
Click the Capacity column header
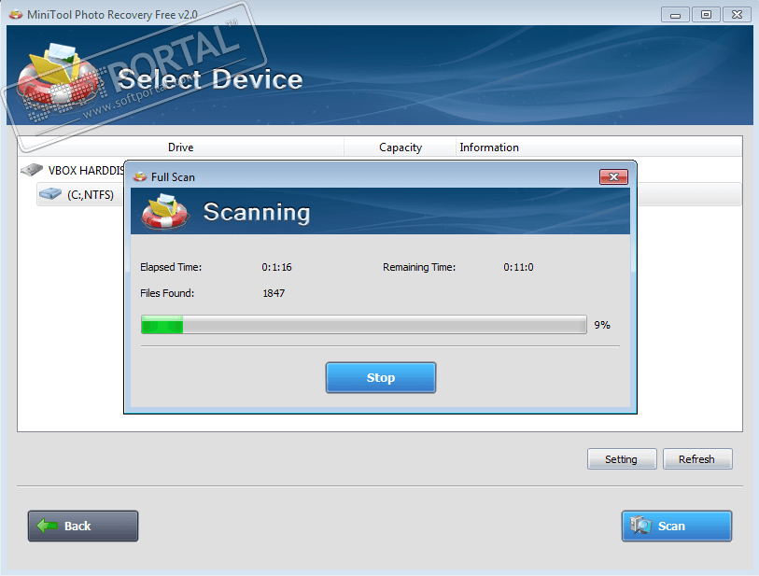click(401, 148)
